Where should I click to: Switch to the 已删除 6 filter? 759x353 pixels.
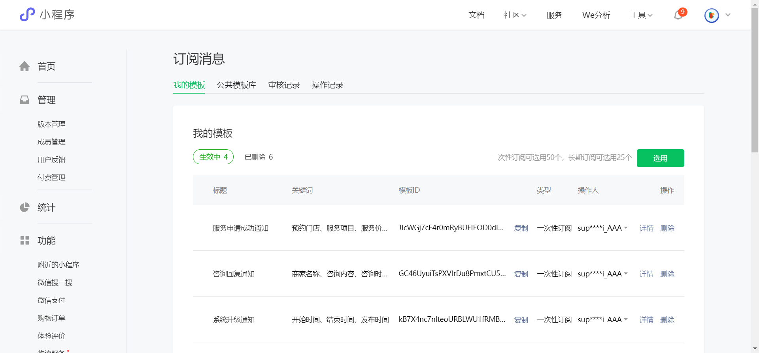[x=259, y=157]
